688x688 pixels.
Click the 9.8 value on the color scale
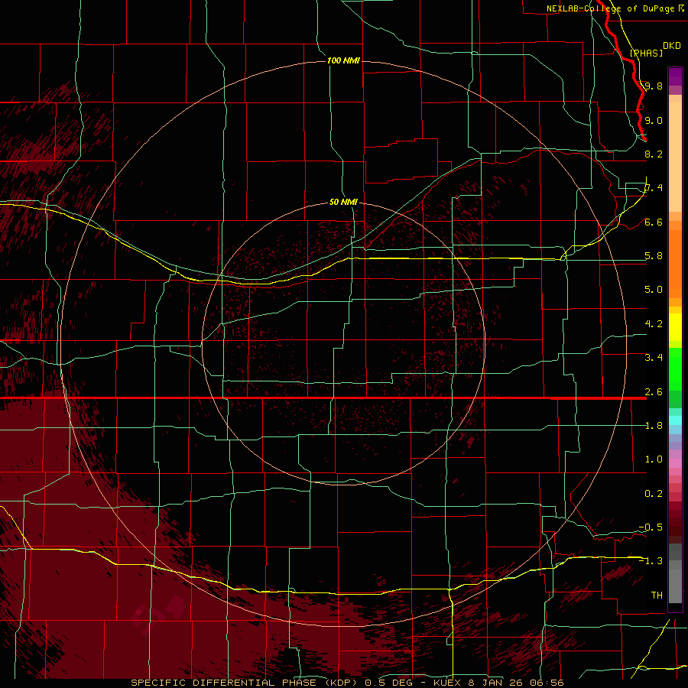pyautogui.click(x=654, y=86)
